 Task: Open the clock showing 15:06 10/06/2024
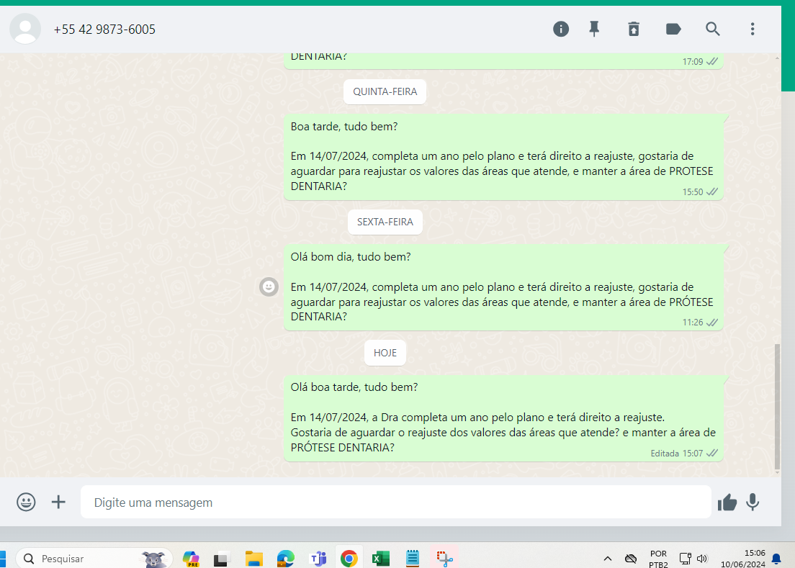(x=742, y=559)
